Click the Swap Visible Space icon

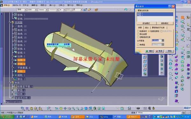pos(103,108)
